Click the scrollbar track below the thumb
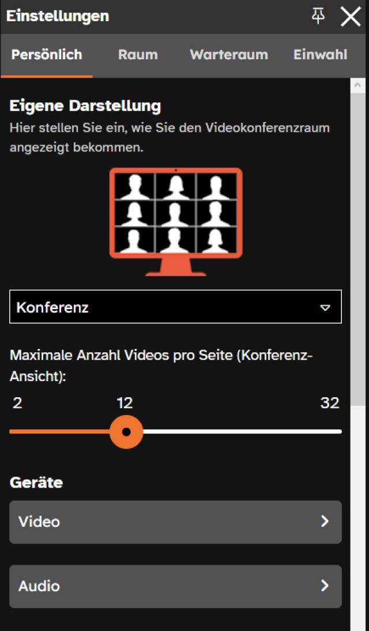This screenshot has height=631, width=369. pos(357,518)
